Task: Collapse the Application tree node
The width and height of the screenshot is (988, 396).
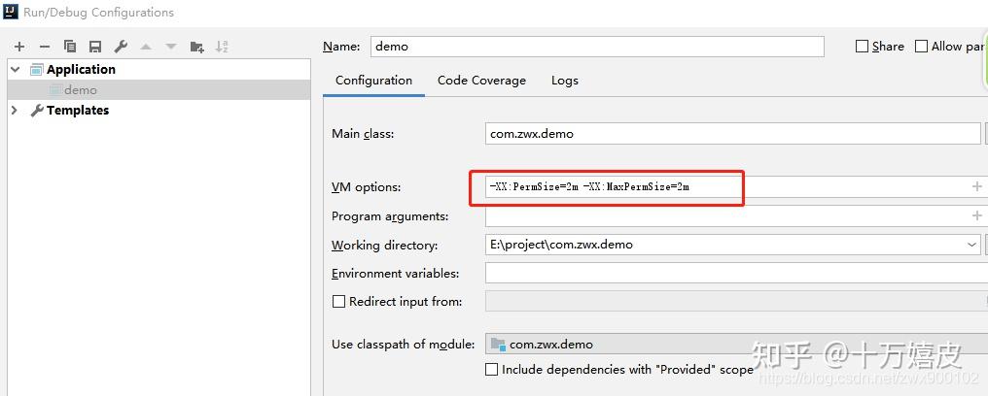Action: 15,70
